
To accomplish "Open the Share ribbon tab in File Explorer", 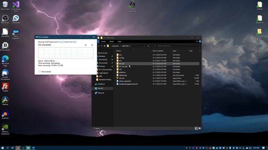I will click(x=112, y=42).
